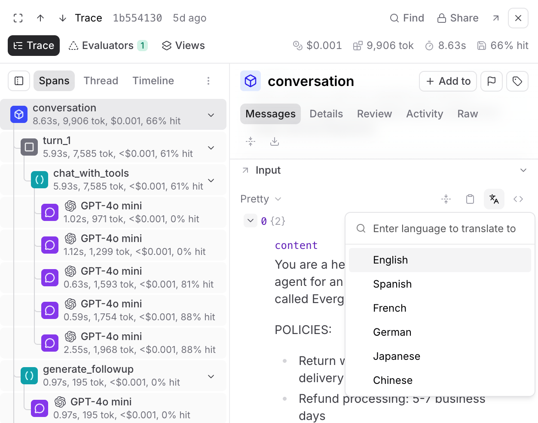Click the Add to button

(x=448, y=81)
